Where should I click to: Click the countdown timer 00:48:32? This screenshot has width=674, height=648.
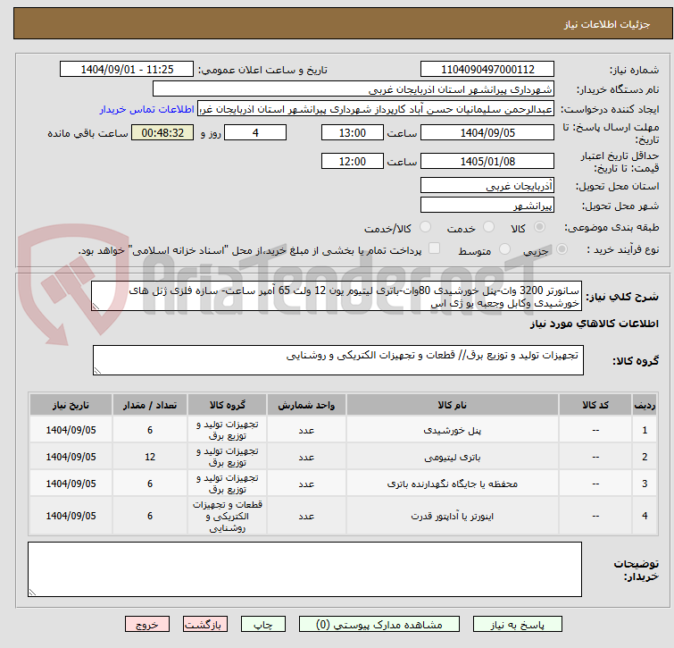click(162, 132)
